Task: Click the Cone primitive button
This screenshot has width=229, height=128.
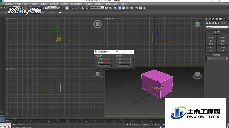Action: [222, 38]
